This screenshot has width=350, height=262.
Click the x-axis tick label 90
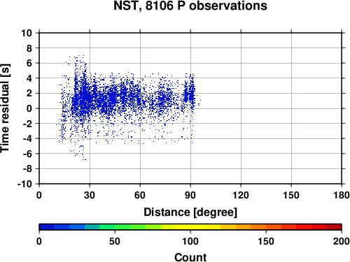click(190, 195)
